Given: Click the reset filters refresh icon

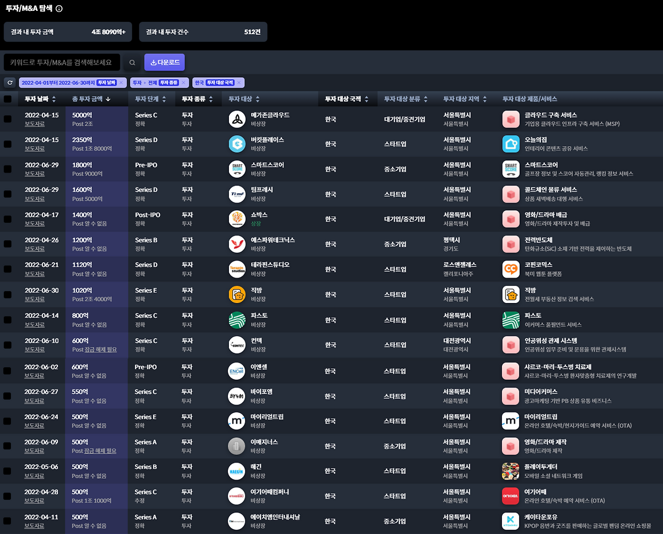Looking at the screenshot, I should [9, 83].
